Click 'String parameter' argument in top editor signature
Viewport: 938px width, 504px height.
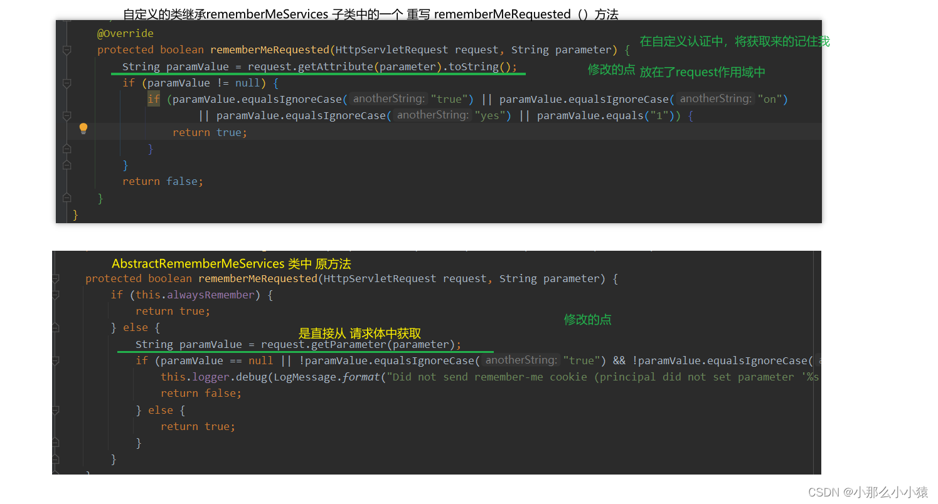[x=562, y=50]
